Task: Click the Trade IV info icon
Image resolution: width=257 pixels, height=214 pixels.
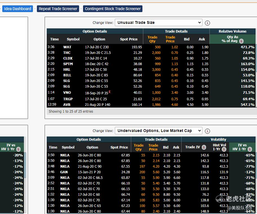Action: click(204, 147)
